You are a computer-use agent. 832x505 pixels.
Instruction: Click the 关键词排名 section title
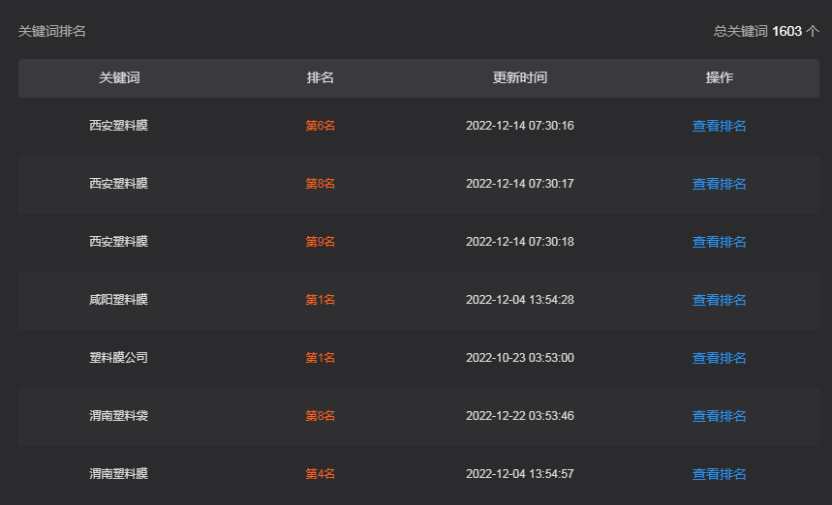click(x=52, y=31)
